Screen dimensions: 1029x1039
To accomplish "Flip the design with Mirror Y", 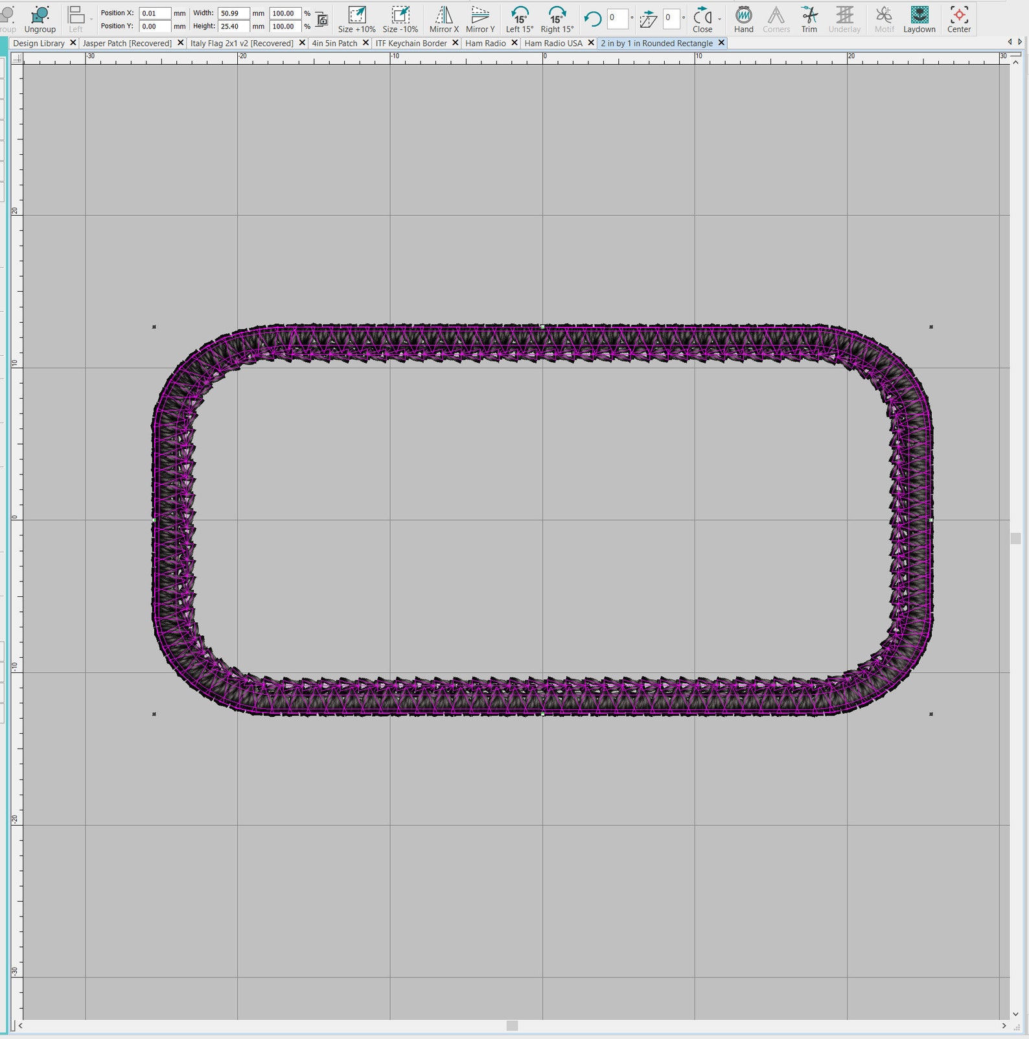I will click(x=480, y=19).
